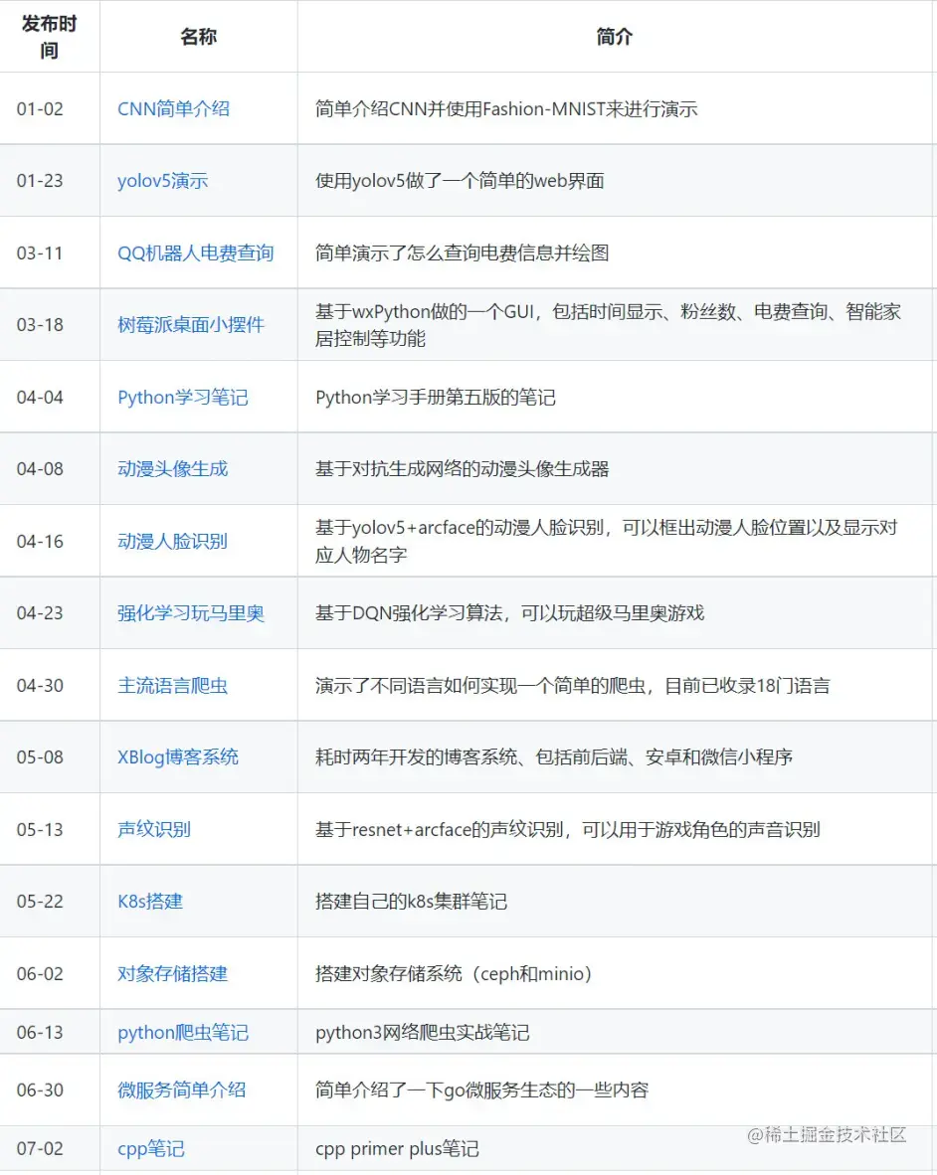Click the 动漫头像生成 link
The image size is (937, 1175).
point(171,469)
